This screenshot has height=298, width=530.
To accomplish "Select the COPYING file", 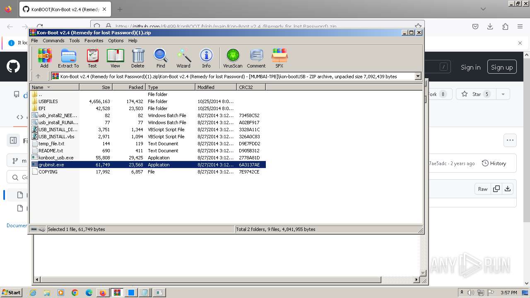I will [x=148, y=172].
